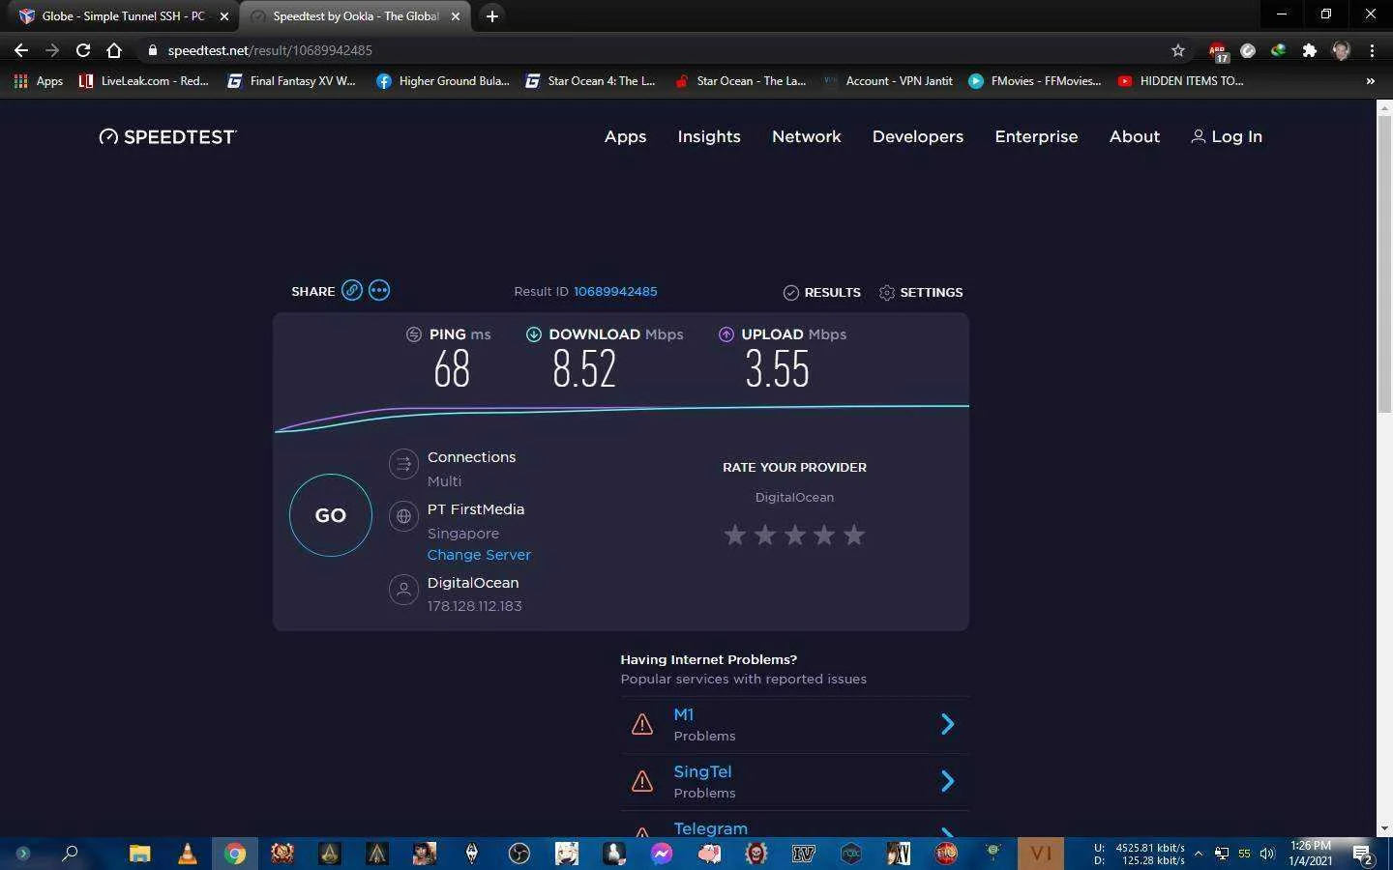Open the Developers menu
The image size is (1393, 870).
pyautogui.click(x=918, y=136)
